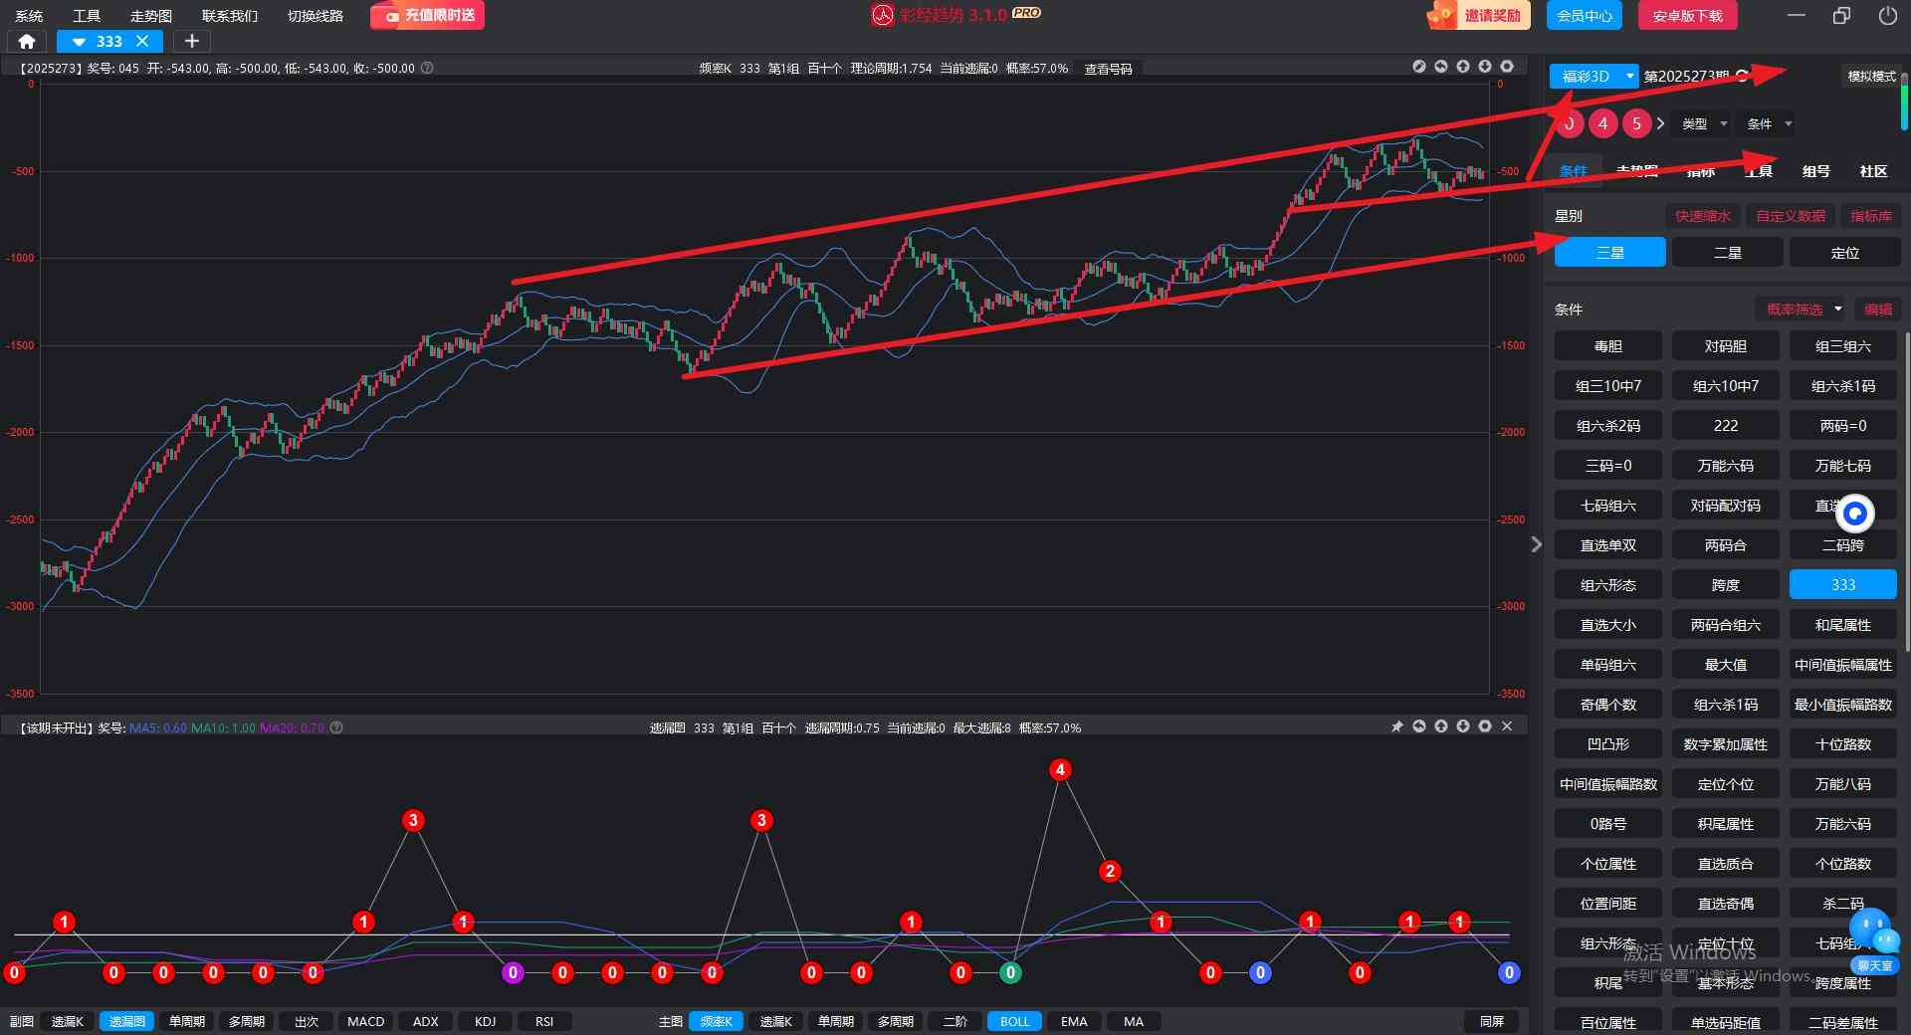Click the pencil edit icon above main chart

(x=1419, y=67)
